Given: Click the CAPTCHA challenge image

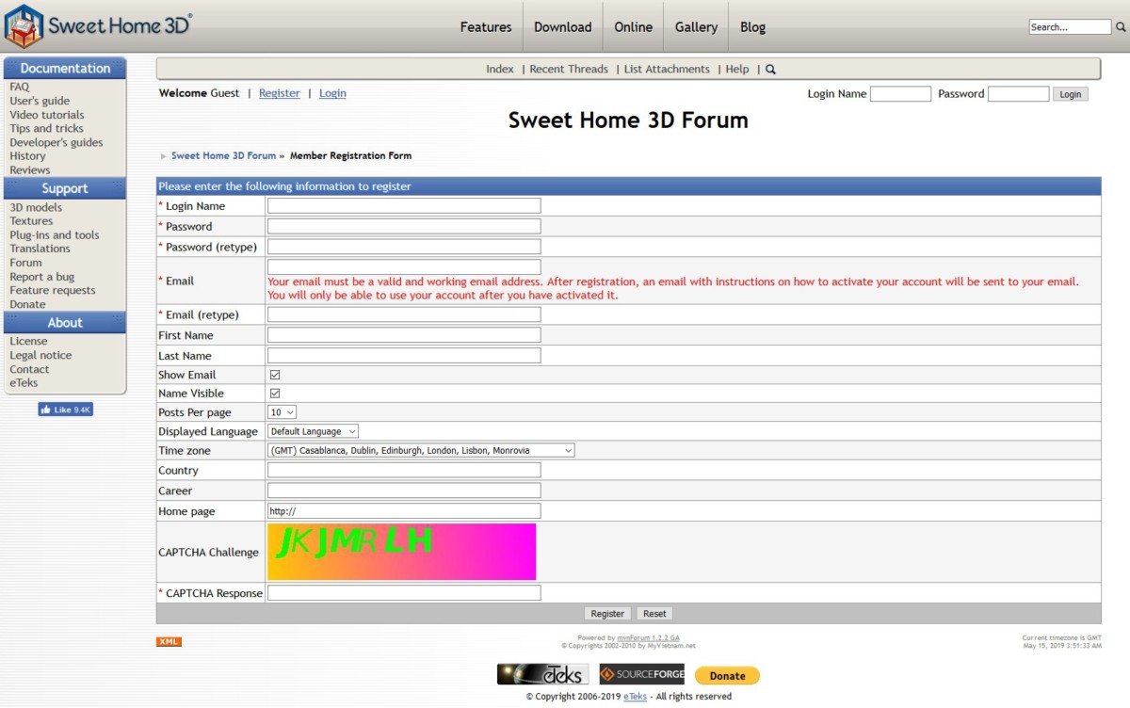Looking at the screenshot, I should 402,552.
